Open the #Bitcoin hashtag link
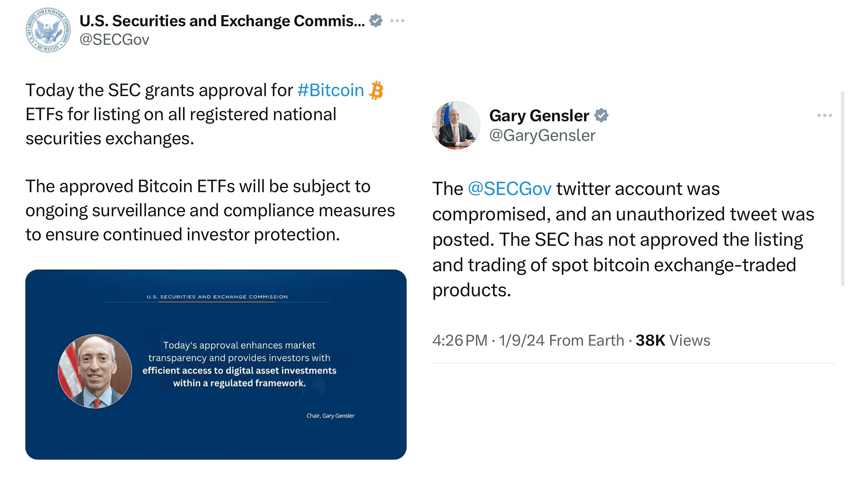Screen dimensions: 855x481 click(330, 90)
